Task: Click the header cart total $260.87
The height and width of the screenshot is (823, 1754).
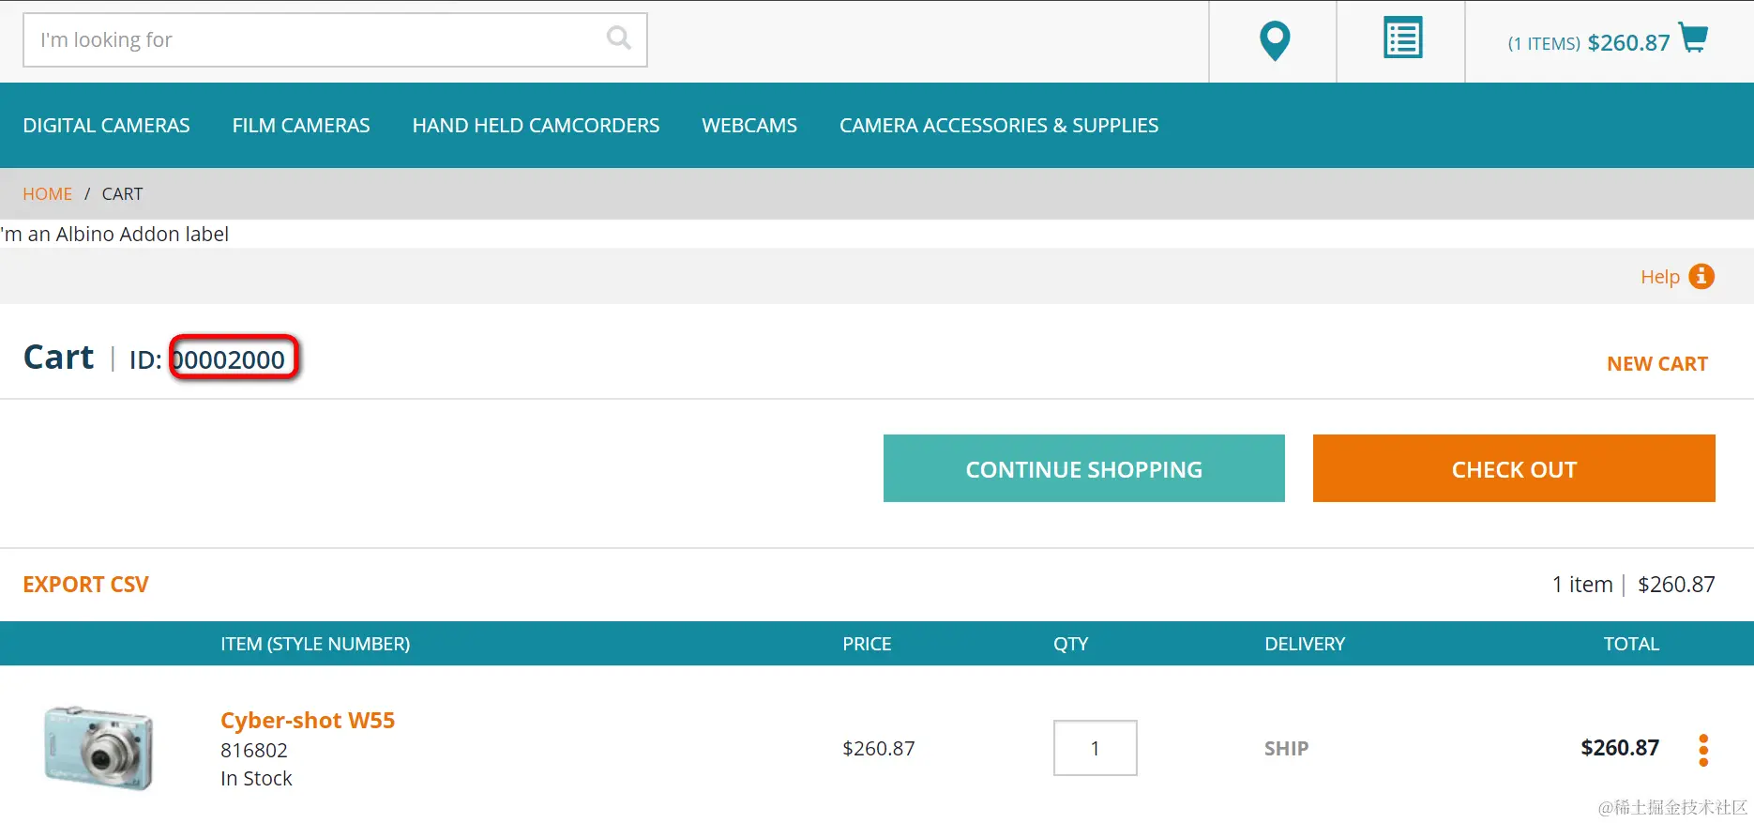Action: click(1628, 43)
